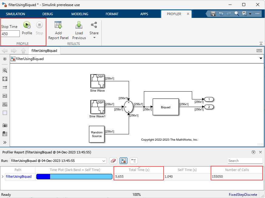Image resolution: width=265 pixels, height=198 pixels.
Task: Open the Run selection dropdown
Action: (104, 161)
